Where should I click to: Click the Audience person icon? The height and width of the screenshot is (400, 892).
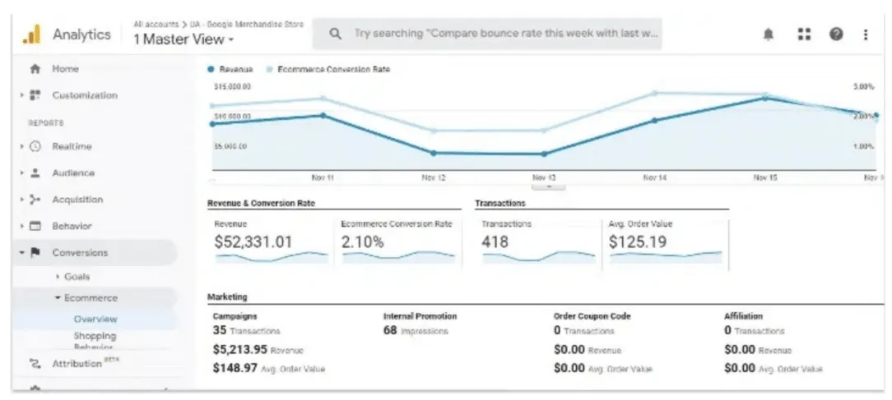click(35, 172)
